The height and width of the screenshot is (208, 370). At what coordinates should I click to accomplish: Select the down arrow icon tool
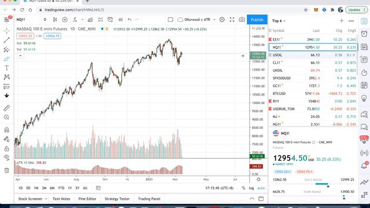point(6,95)
